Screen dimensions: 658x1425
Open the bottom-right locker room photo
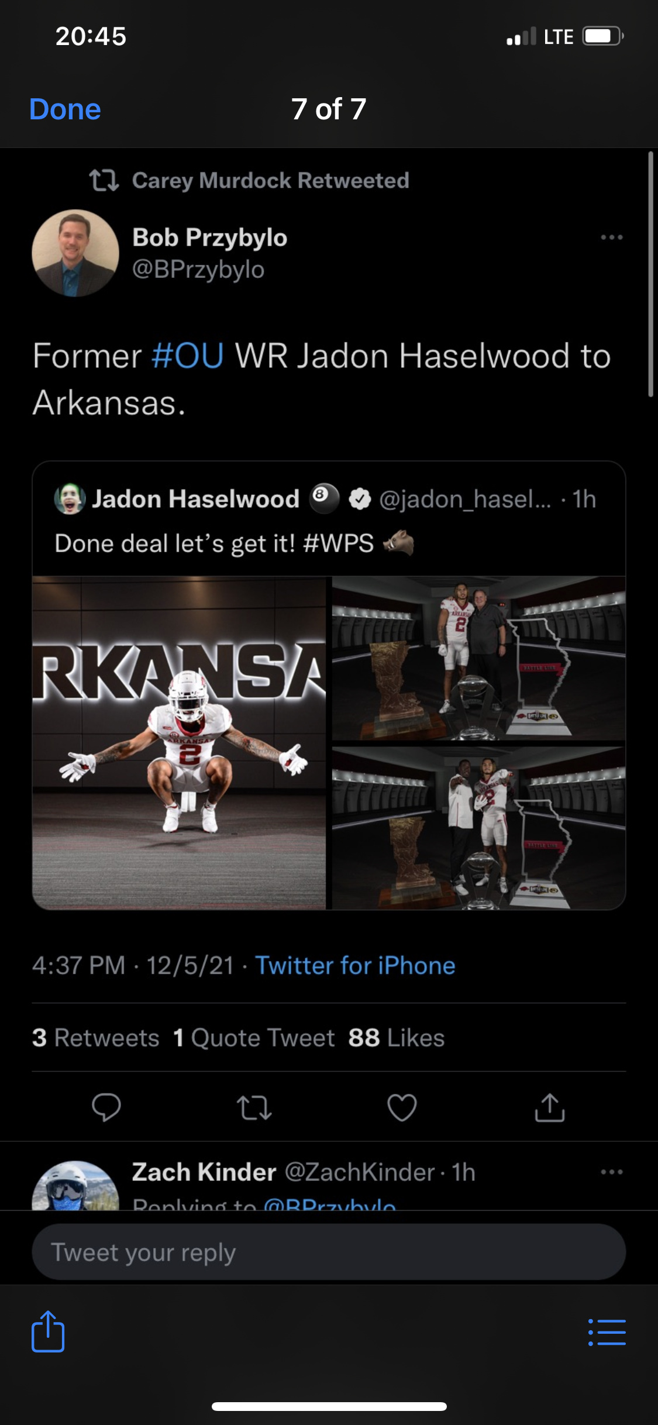click(478, 828)
